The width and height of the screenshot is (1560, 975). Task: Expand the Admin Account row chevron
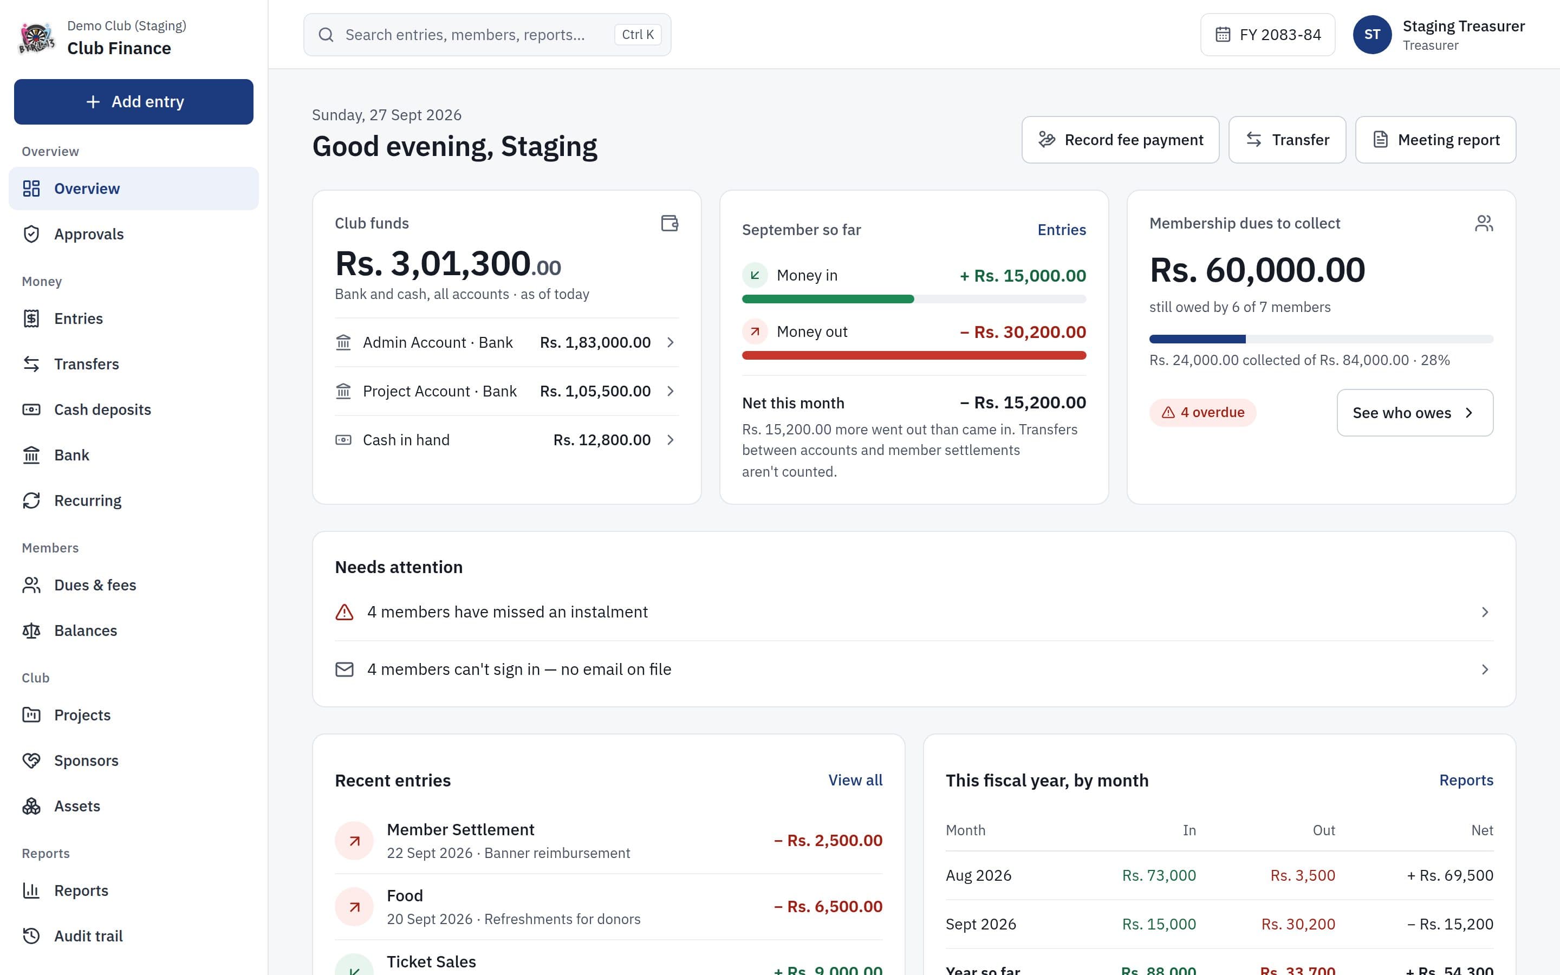[x=671, y=342]
